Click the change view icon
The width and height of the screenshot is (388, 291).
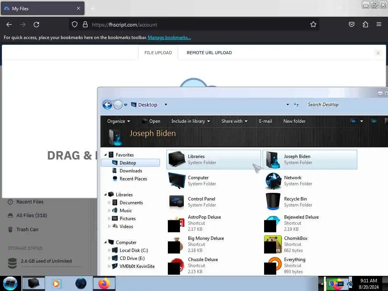coord(354,121)
